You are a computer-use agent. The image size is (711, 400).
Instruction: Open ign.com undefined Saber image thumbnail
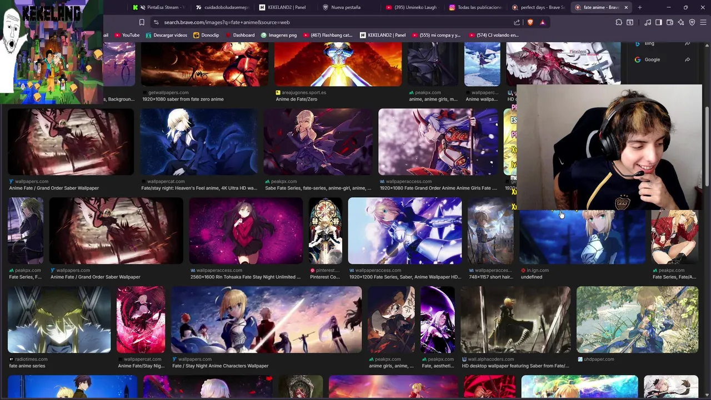[583, 237]
